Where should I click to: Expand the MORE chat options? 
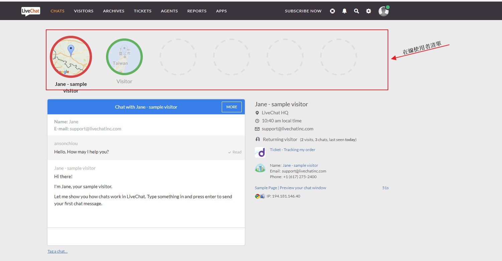(231, 107)
